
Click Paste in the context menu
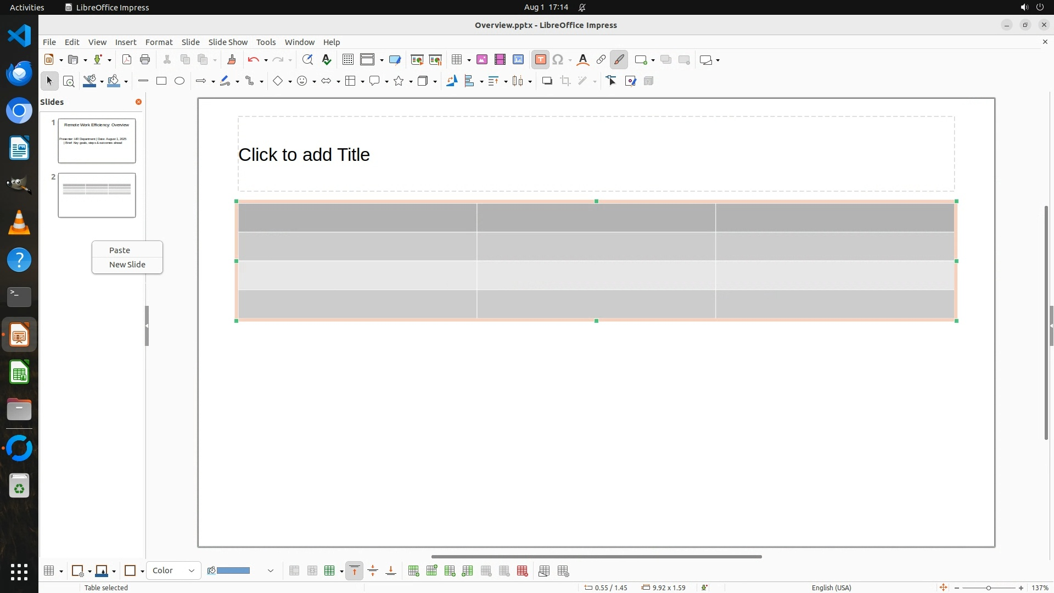click(x=120, y=250)
